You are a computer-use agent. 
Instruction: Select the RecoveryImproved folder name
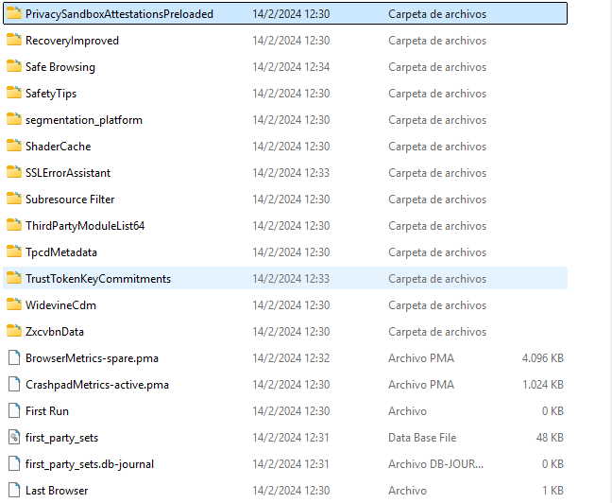pyautogui.click(x=72, y=41)
